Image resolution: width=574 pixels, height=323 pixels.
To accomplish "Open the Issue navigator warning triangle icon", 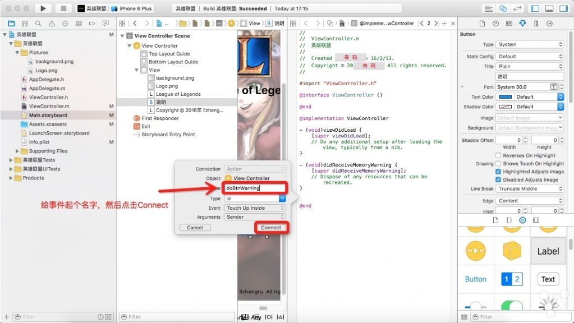I will pos(52,24).
